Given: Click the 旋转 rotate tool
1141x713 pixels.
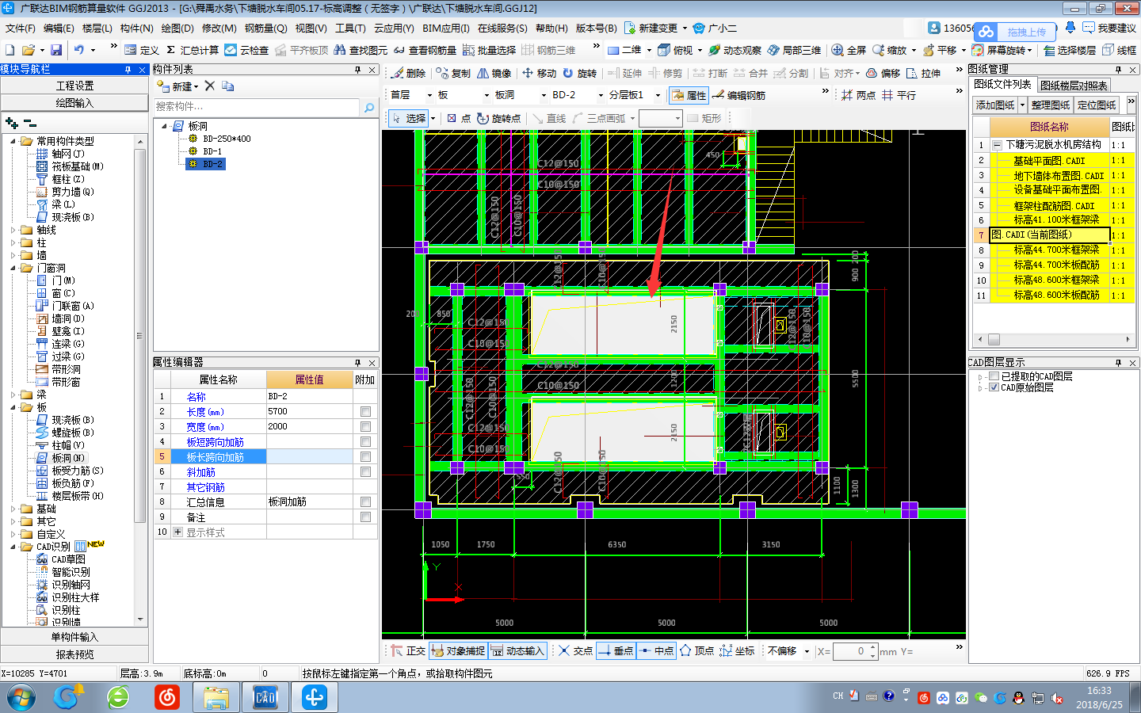Looking at the screenshot, I should 580,73.
